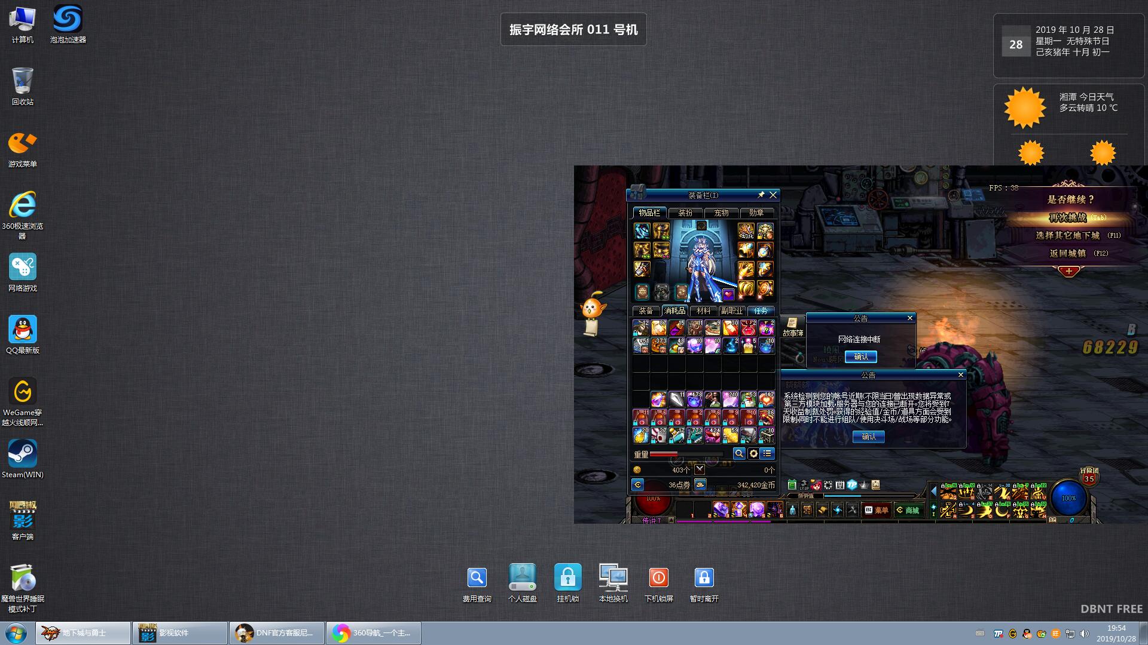Open 本地换机 switch machine shortcut
The width and height of the screenshot is (1148, 645).
point(613,584)
